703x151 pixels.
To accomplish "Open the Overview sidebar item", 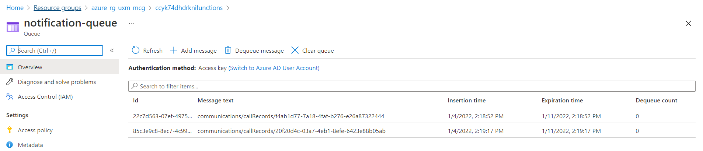I will click(30, 67).
